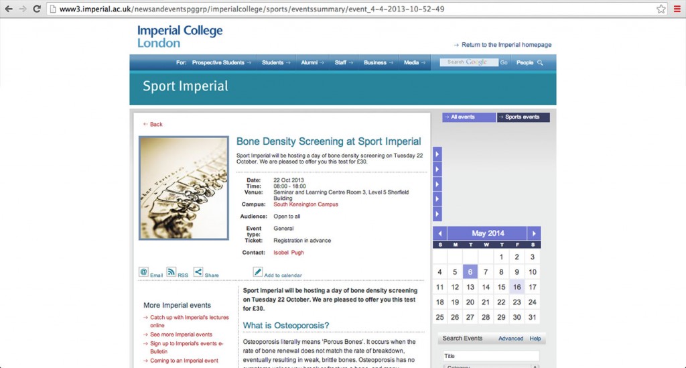The width and height of the screenshot is (686, 368).
Task: Open the Prospective Students nav menu
Action: point(221,62)
